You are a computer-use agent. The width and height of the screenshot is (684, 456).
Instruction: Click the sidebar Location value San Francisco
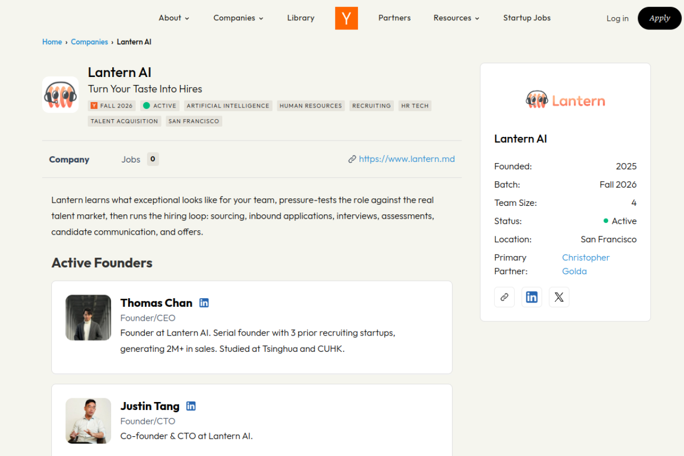pyautogui.click(x=609, y=239)
